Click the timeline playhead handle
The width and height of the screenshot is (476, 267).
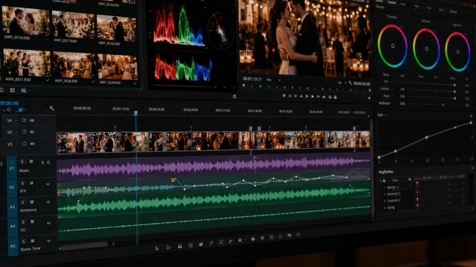pos(136,113)
